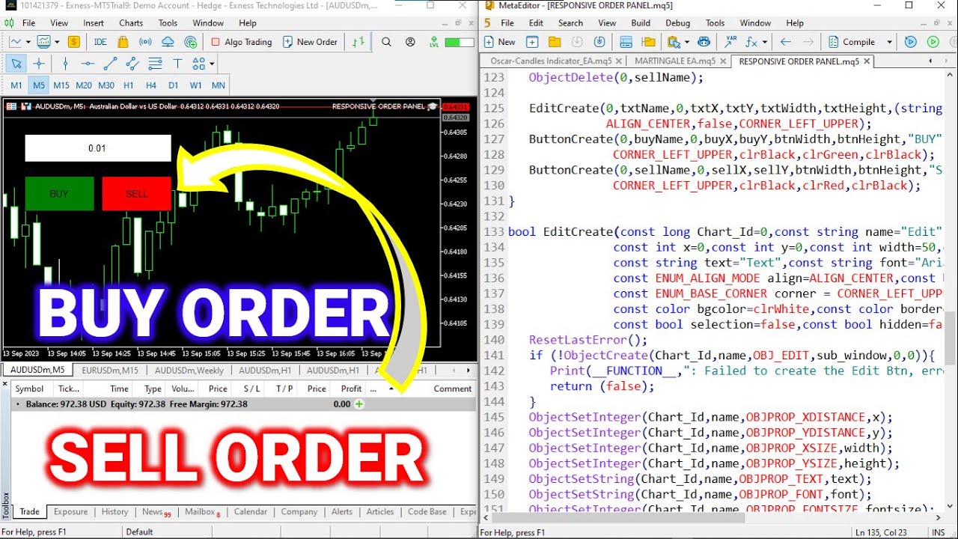Click the 0.01 lot size field
Screen dimensions: 958x539
[x=98, y=148]
